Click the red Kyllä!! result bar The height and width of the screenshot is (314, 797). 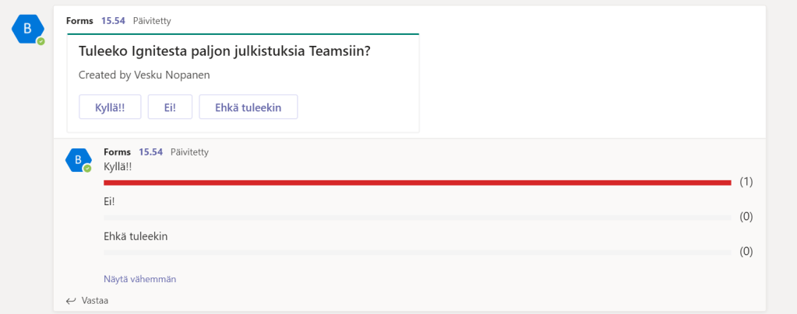[417, 183]
